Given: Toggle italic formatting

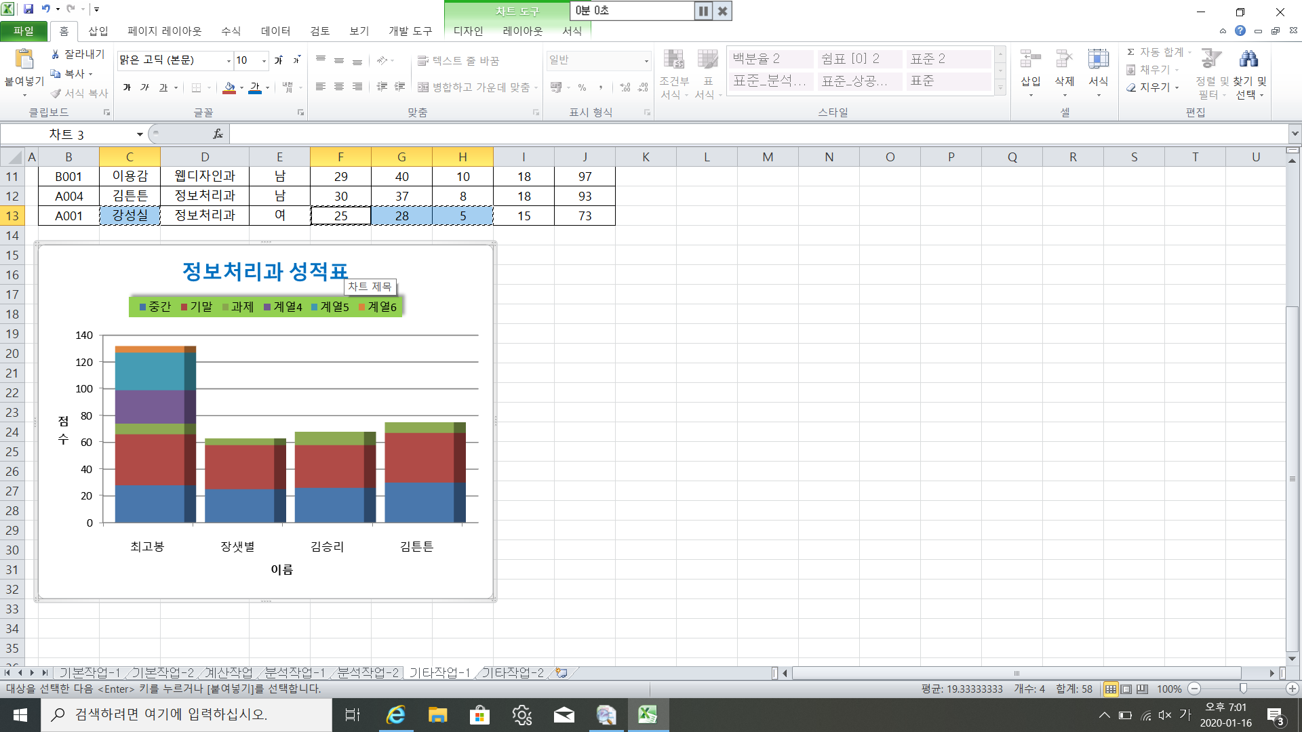Looking at the screenshot, I should tap(144, 87).
